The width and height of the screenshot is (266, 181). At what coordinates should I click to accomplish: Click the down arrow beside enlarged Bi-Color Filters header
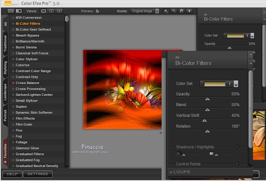[251, 63]
